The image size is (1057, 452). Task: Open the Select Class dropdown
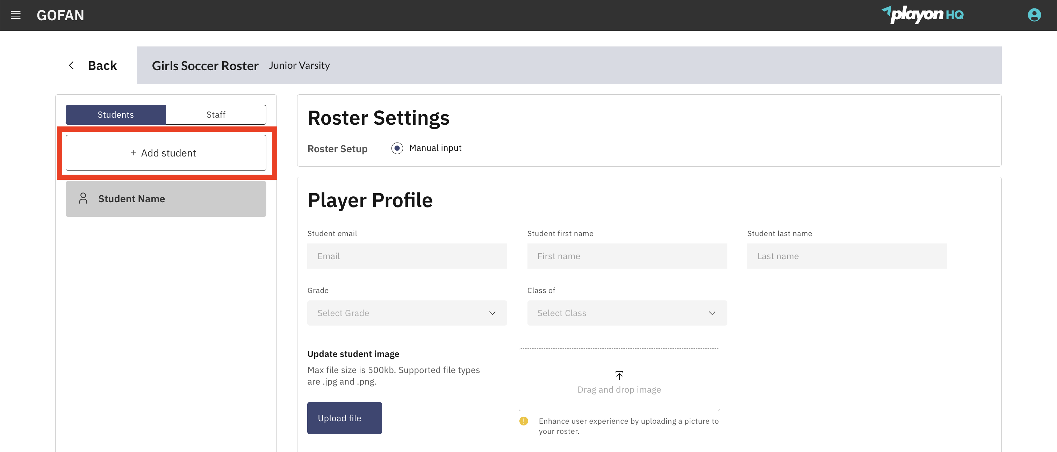point(627,313)
